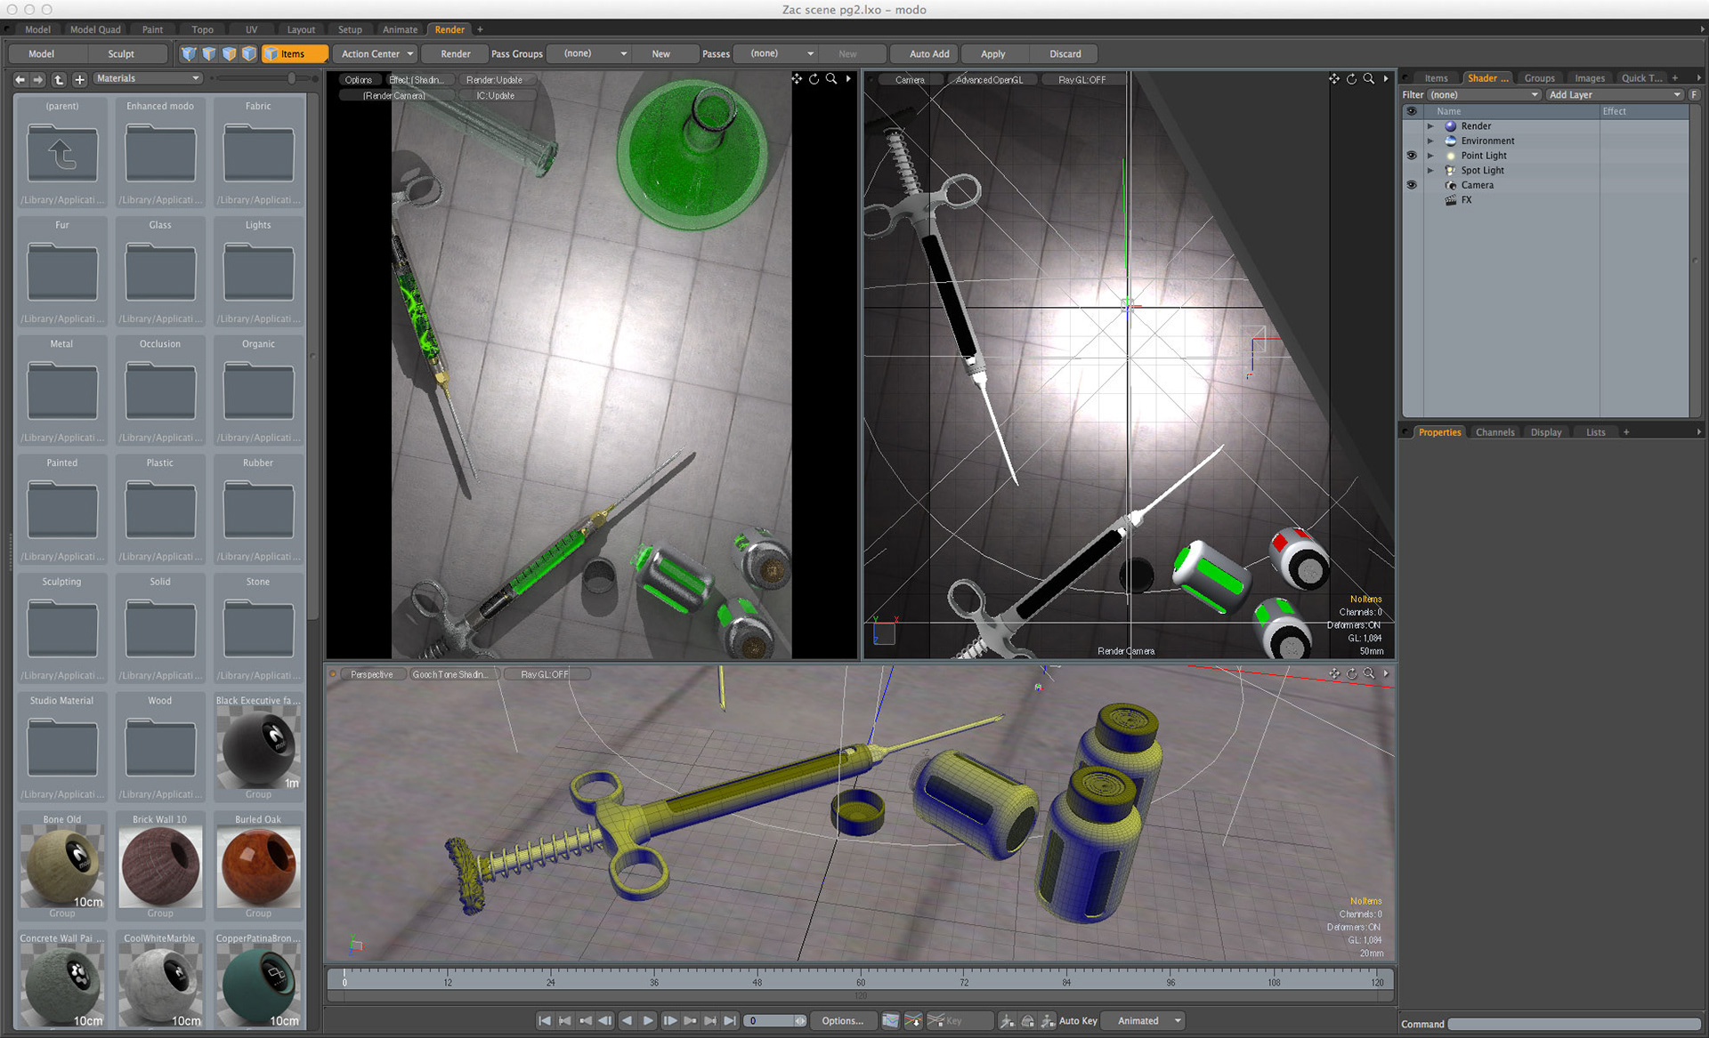This screenshot has width=1709, height=1038.
Task: Open the Action Center dropdown
Action: [377, 54]
